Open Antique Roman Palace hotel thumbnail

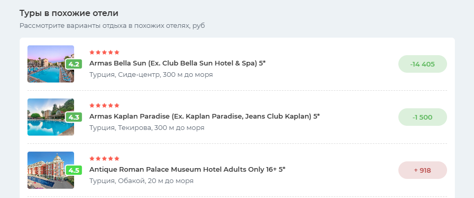click(50, 170)
